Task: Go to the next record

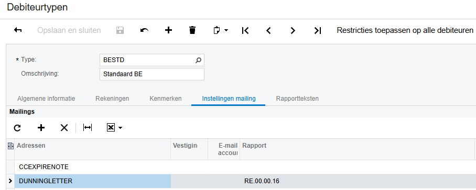Action: tap(293, 30)
